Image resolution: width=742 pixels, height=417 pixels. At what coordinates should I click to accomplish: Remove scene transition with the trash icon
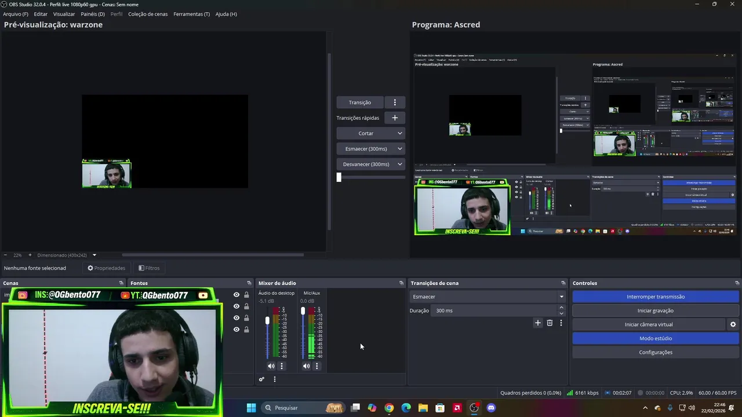click(x=550, y=323)
